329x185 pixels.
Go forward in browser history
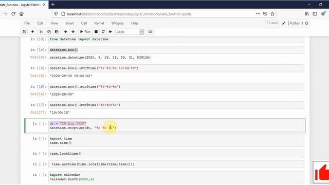point(5,14)
